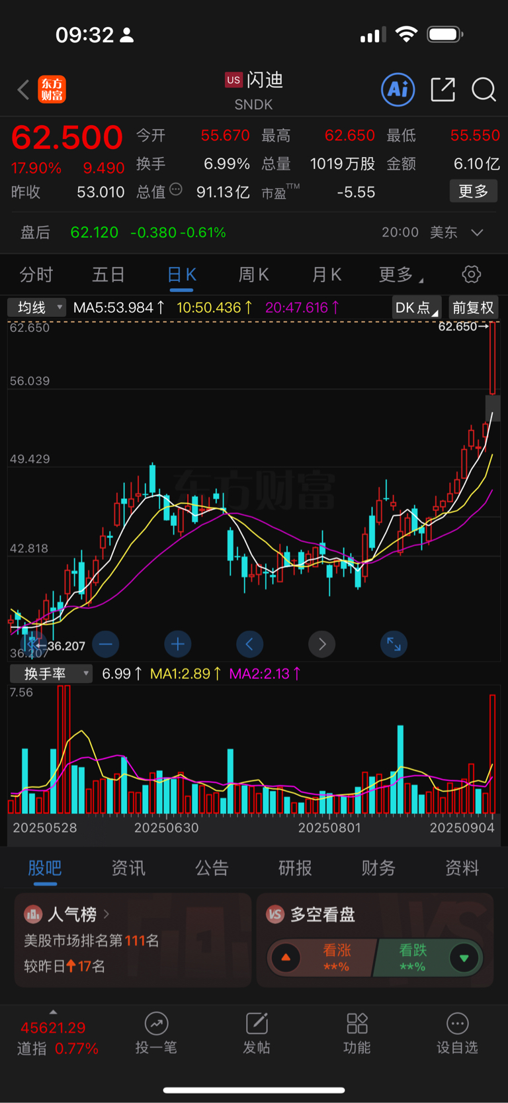The height and width of the screenshot is (1103, 508).
Task: Tap the back arrow icon
Action: pos(23,89)
